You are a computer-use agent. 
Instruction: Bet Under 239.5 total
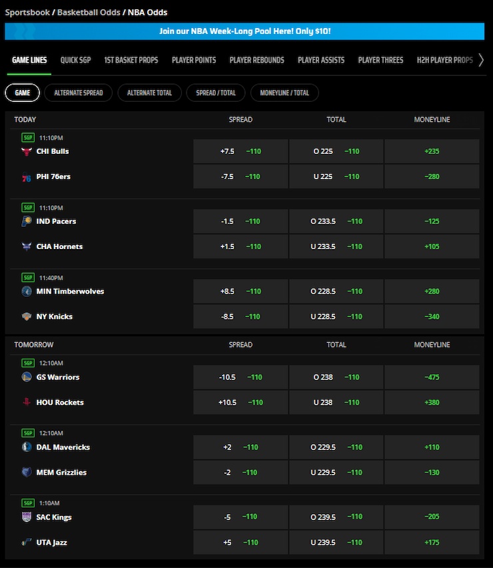point(336,542)
